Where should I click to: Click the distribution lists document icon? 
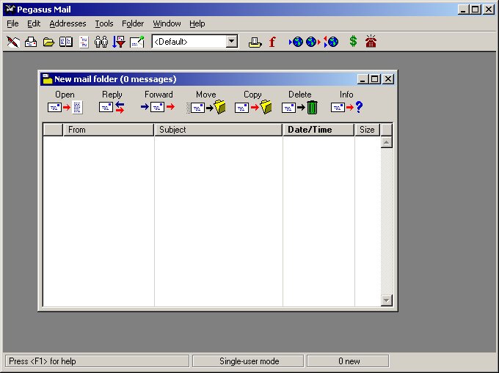[x=84, y=42]
